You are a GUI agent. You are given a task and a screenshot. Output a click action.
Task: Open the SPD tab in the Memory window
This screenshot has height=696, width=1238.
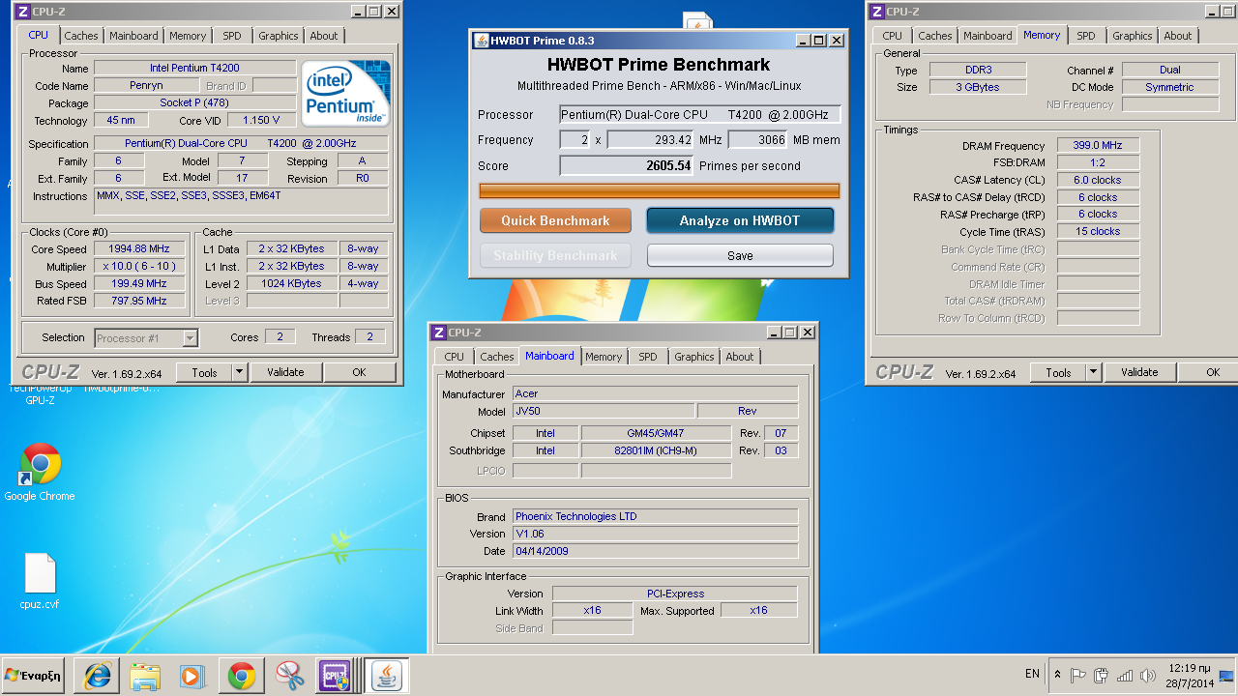coord(1086,36)
